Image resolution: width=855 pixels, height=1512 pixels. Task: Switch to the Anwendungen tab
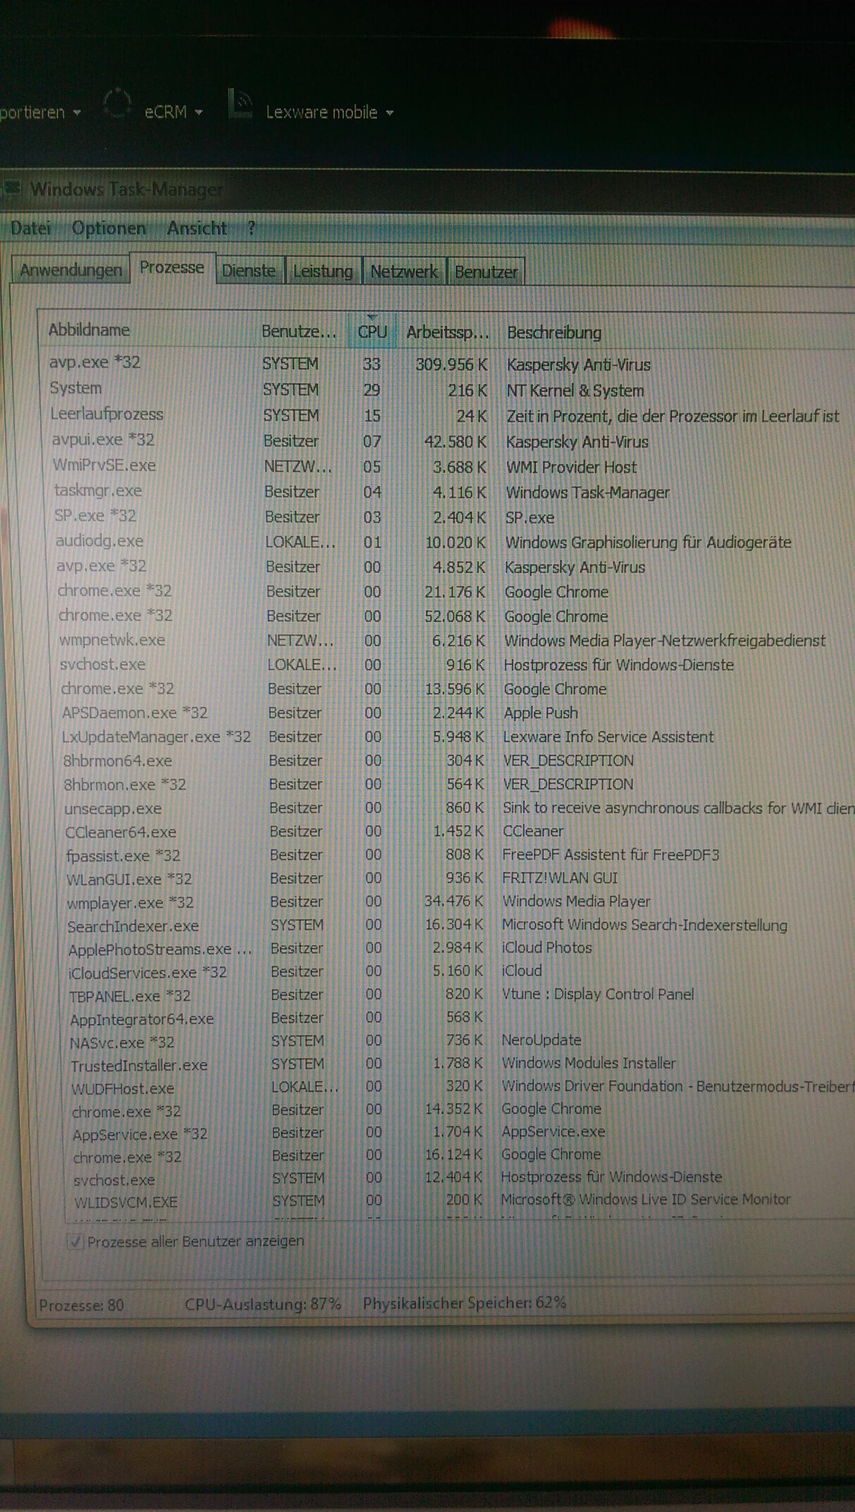(x=70, y=270)
